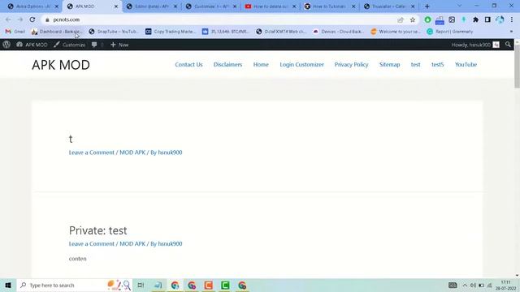Screen dimensions: 520x292
Task: Open a new browser tab
Action: [x=427, y=6]
